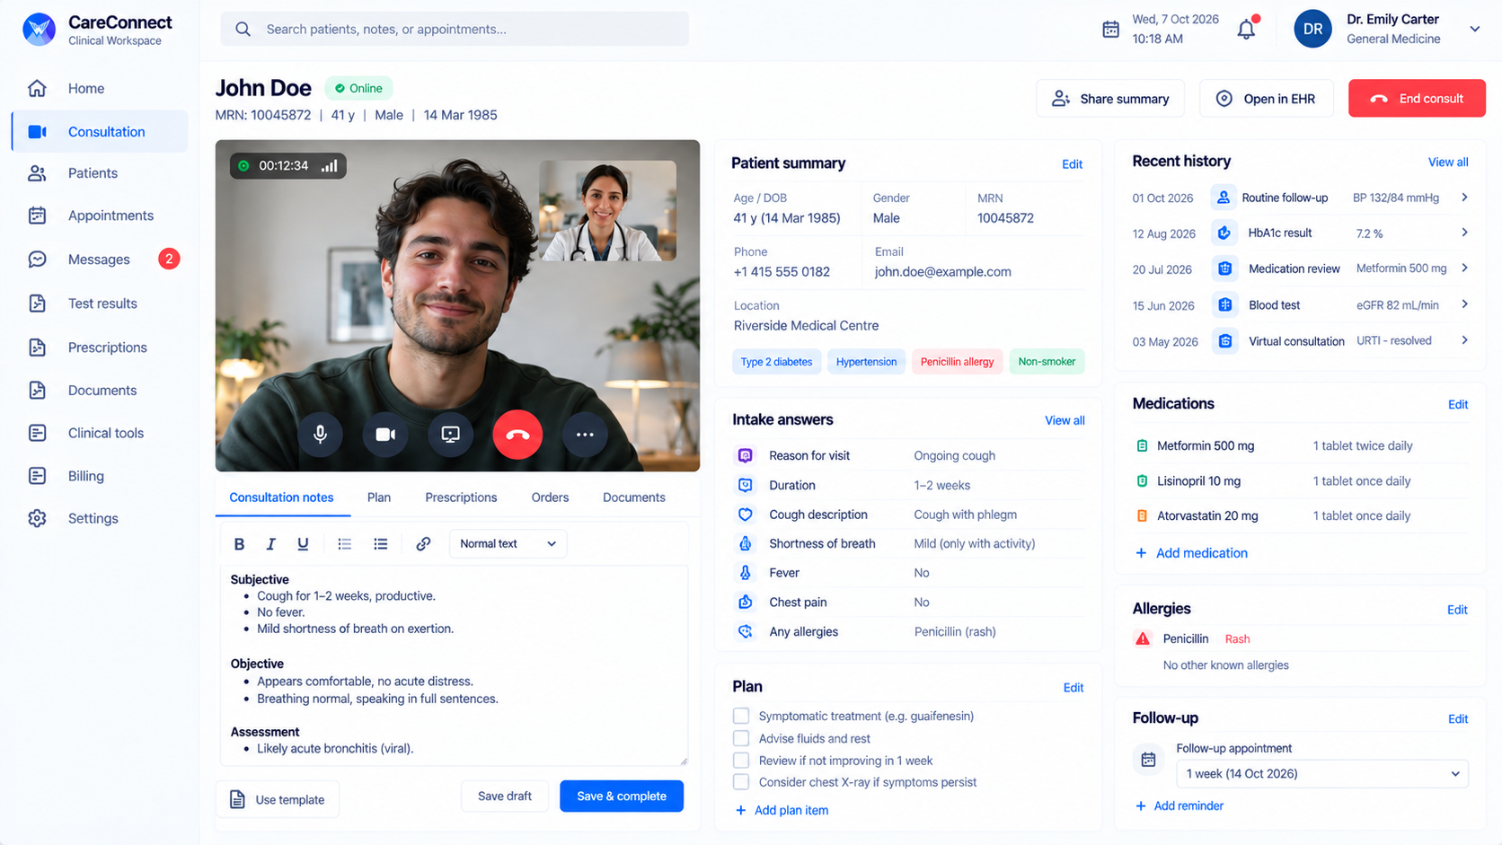This screenshot has height=845, width=1502.
Task: Open more call options menu
Action: 585,435
